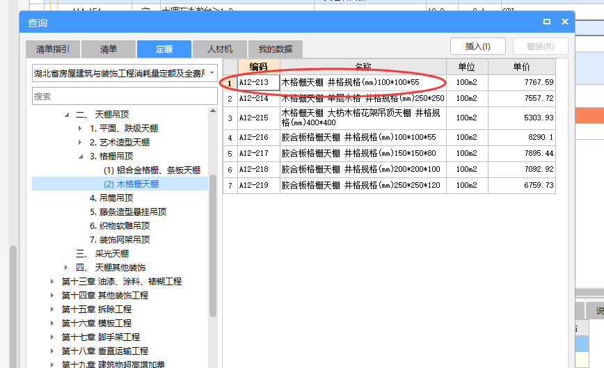This screenshot has height=368, width=604.
Task: Select row number 3 header
Action: (230, 118)
